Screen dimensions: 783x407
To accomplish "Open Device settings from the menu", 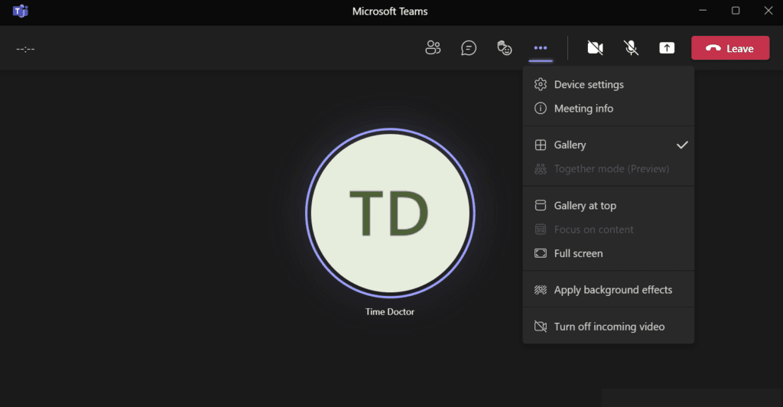I will [589, 84].
